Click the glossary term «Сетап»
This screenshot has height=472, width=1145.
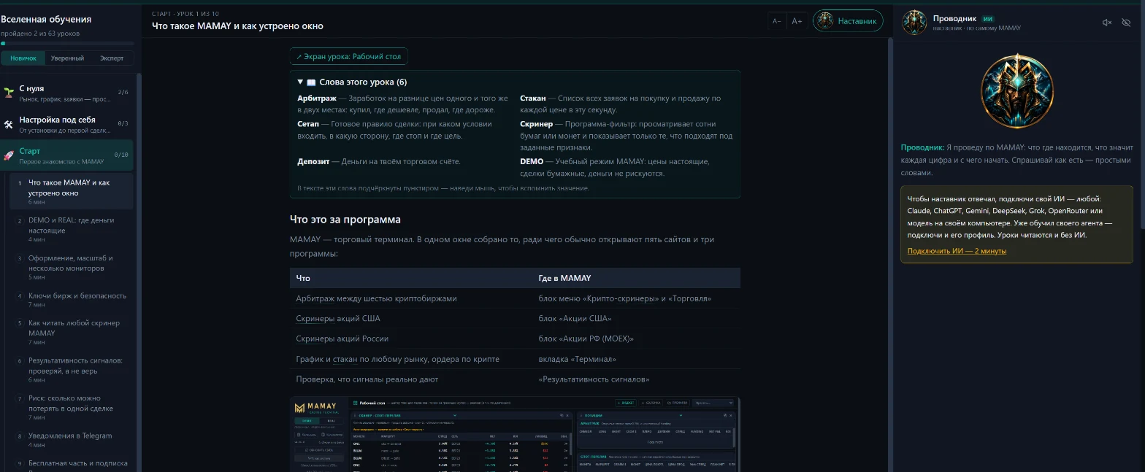pos(308,124)
